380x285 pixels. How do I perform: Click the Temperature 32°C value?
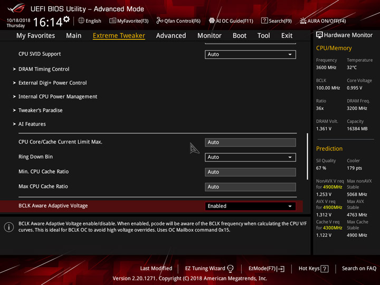351,68
